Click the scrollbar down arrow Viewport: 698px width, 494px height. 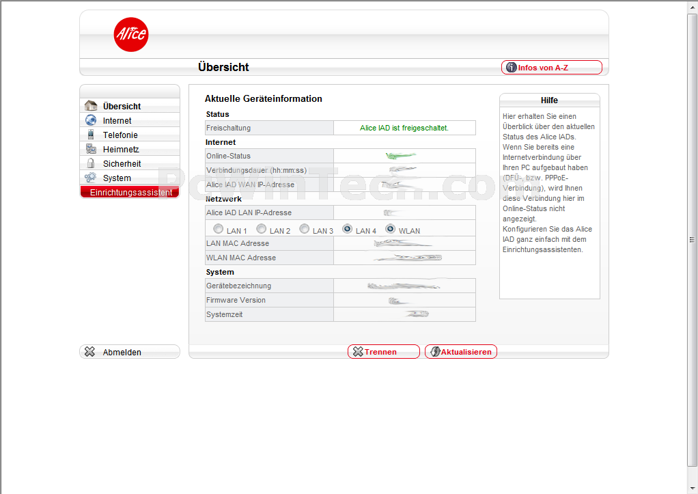[x=693, y=489]
